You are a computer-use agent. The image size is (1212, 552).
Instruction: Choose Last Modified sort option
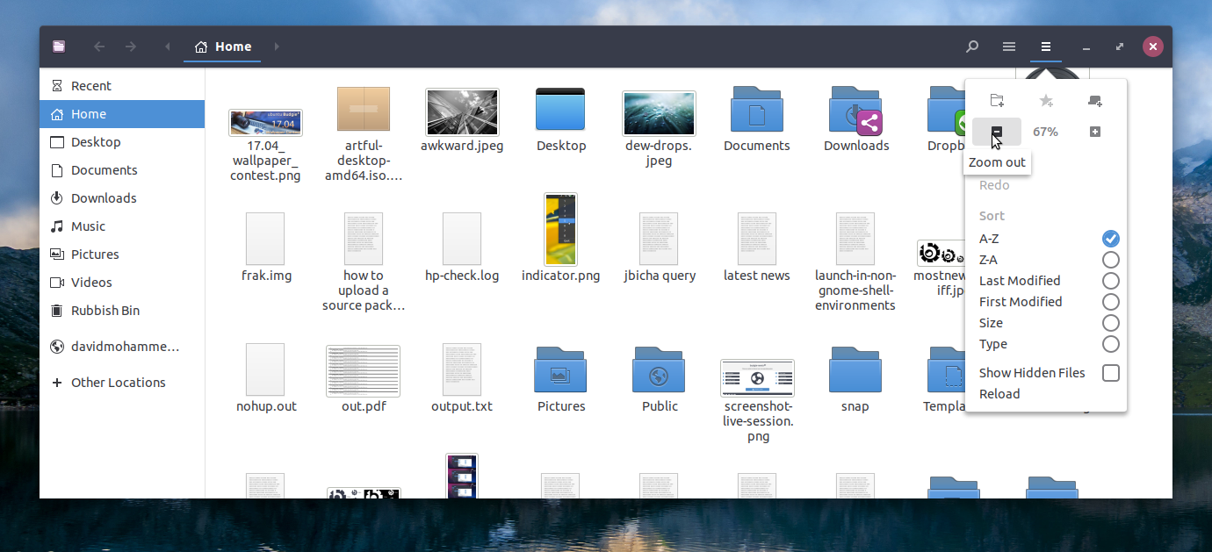pos(1020,281)
